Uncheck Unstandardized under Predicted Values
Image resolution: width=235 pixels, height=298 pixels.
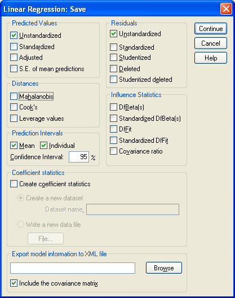(14, 36)
